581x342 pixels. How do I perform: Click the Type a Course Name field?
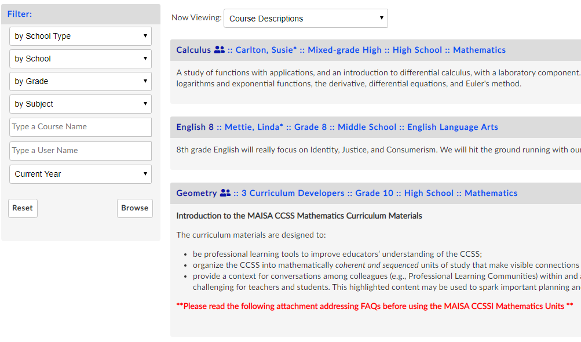(81, 127)
